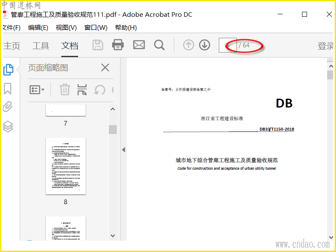Go to next page down arrow

point(205,45)
